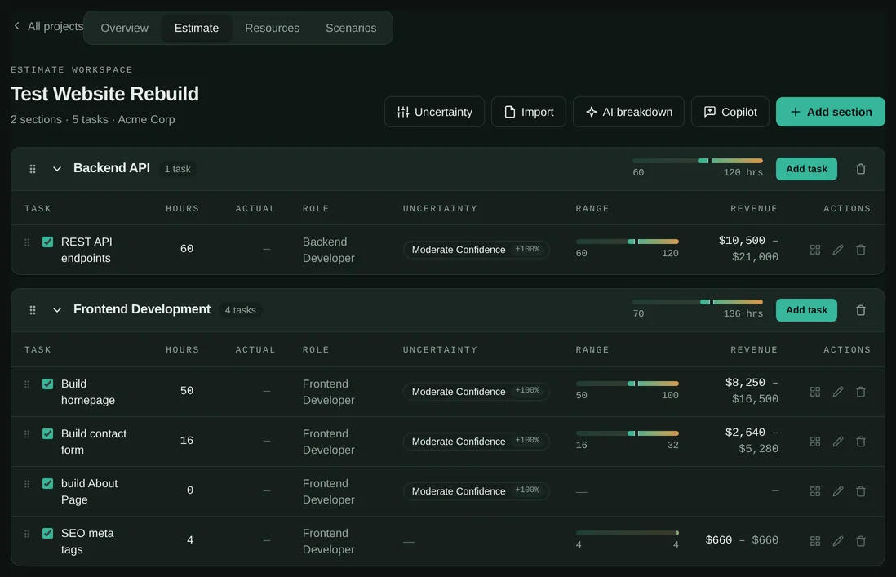The image size is (896, 577).
Task: Grab the Frontend Development section drag handle
Action: click(33, 310)
